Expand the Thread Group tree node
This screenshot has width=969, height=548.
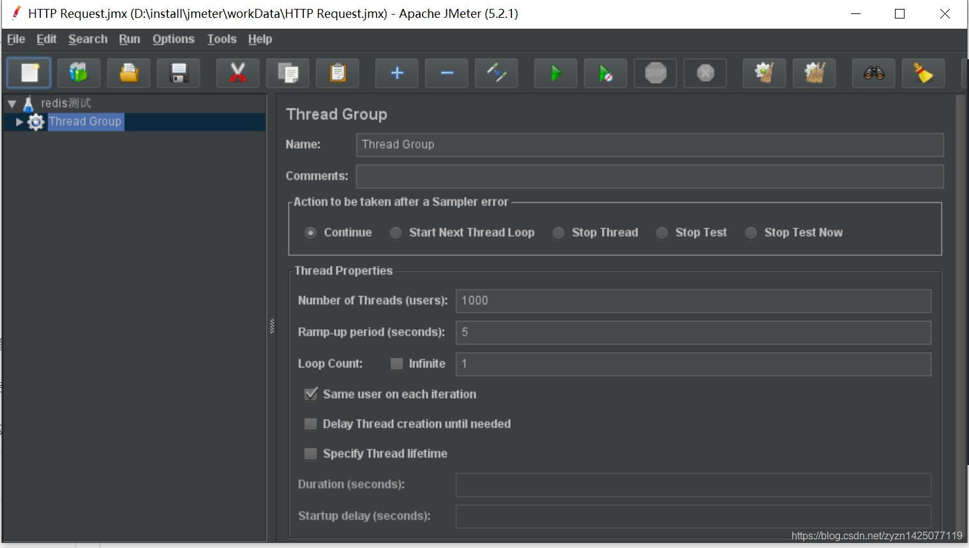[x=19, y=122]
